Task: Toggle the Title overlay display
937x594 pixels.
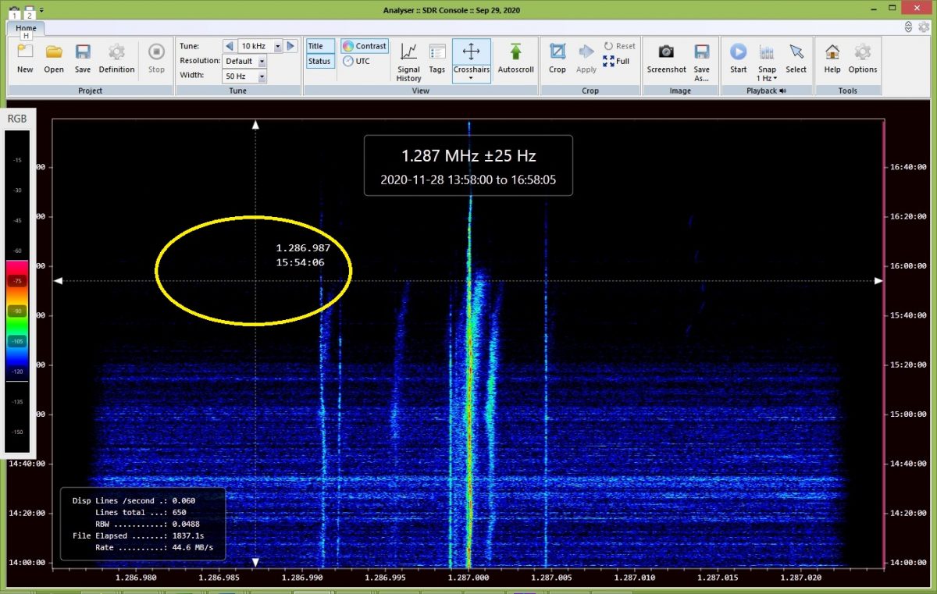Action: pos(320,46)
